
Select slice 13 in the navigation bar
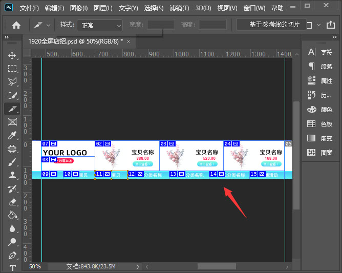click(x=189, y=175)
